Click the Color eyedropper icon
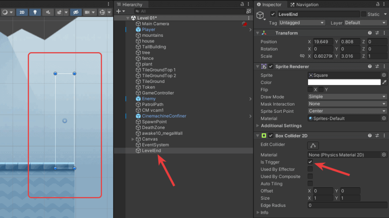The height and width of the screenshot is (218, 389). pyautogui.click(x=385, y=82)
